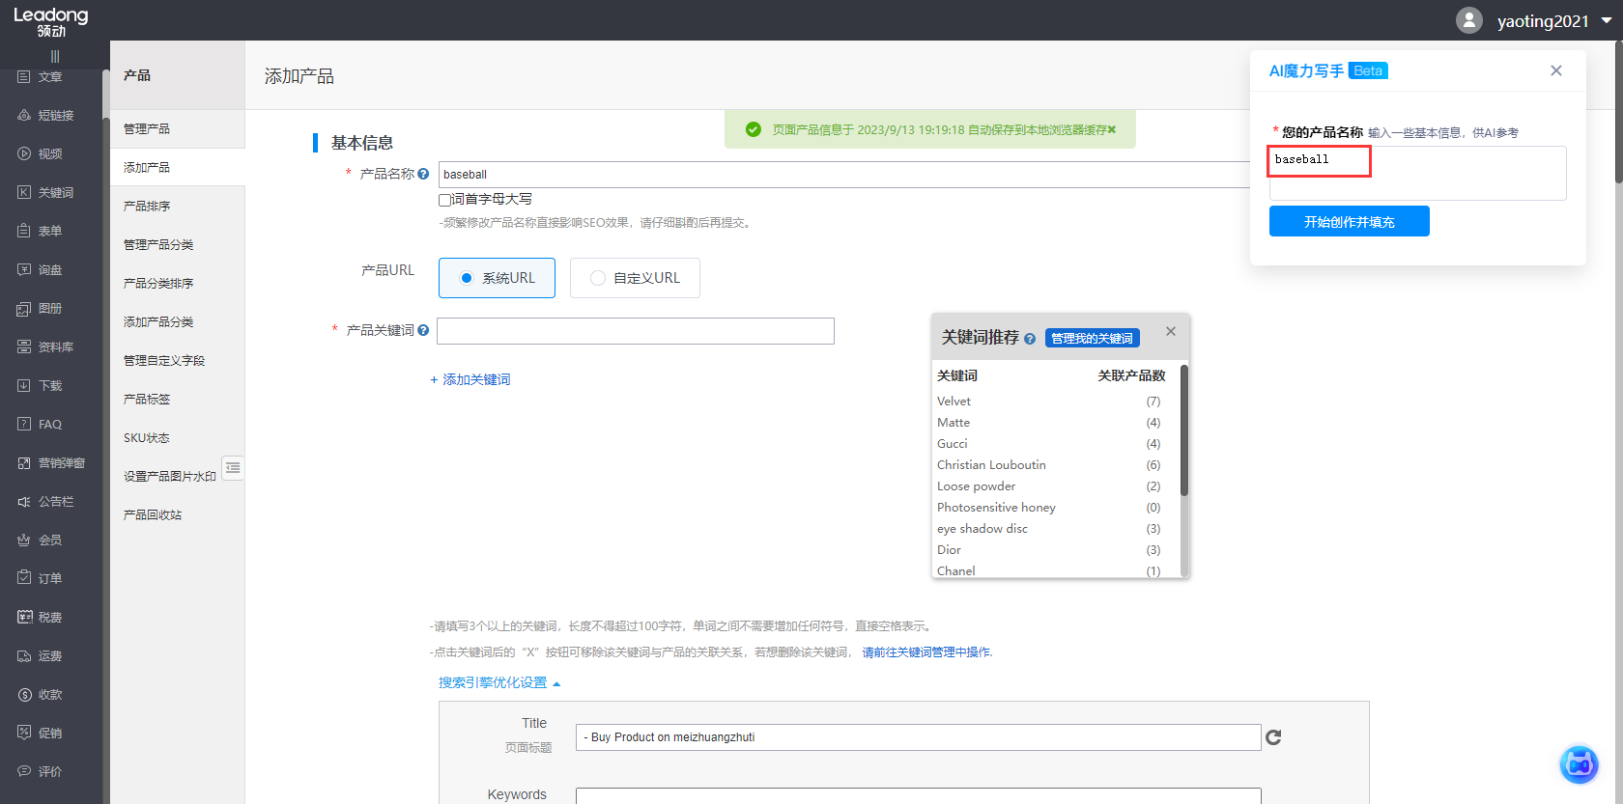The image size is (1623, 804).
Task: Open the yaoting2021 account dropdown
Action: (1606, 20)
